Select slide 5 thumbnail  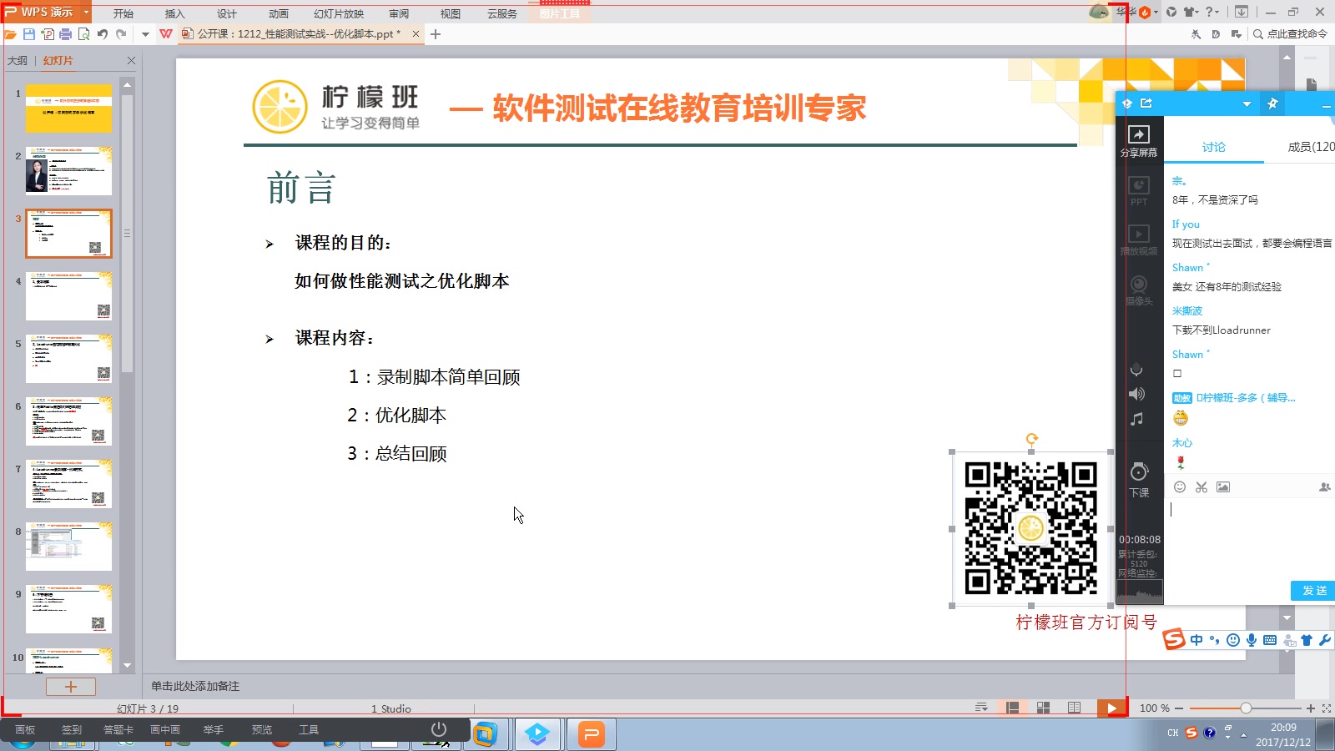point(68,359)
